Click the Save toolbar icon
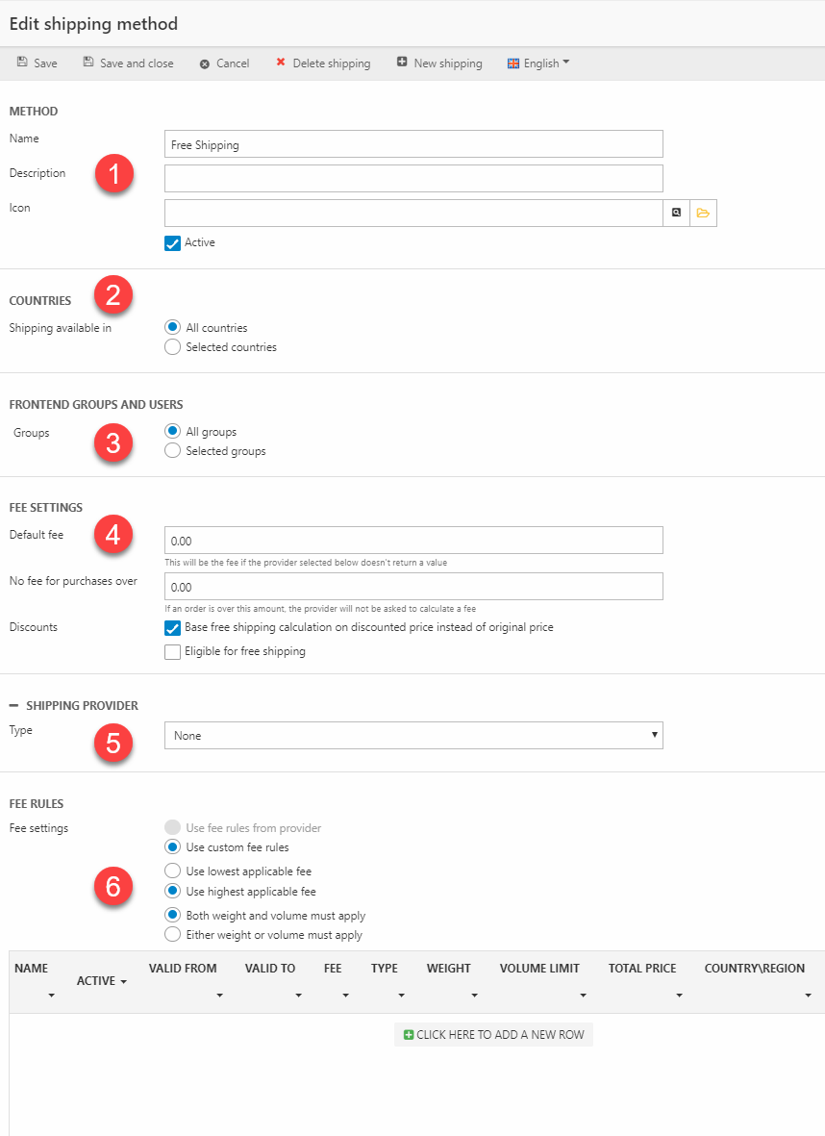 22,63
